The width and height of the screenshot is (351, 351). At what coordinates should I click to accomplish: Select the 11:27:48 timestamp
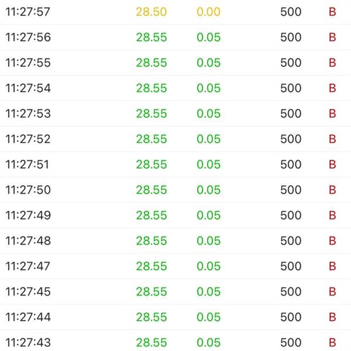click(x=28, y=241)
